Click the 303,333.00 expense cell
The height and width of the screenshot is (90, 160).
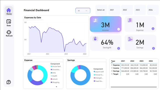[x=125, y=65]
